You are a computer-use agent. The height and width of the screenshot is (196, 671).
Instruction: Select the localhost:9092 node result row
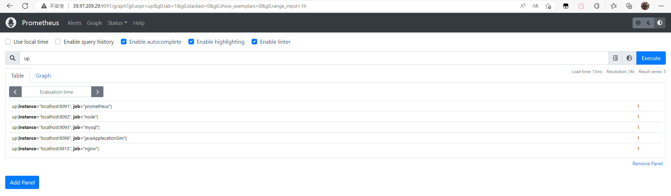[335, 117]
